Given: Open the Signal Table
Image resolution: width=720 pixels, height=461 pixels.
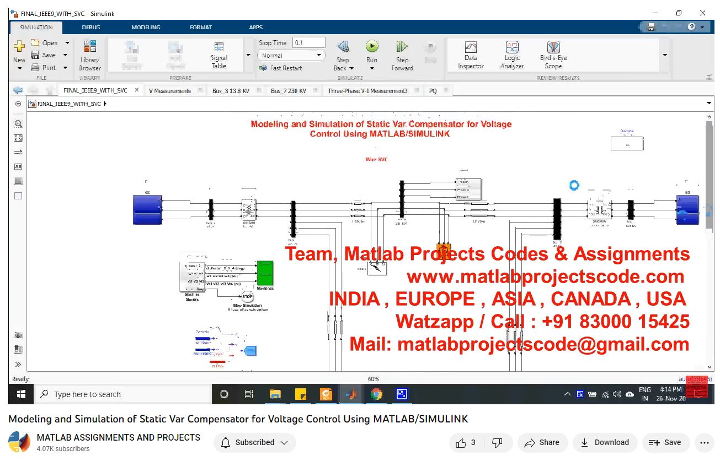Looking at the screenshot, I should tap(218, 56).
